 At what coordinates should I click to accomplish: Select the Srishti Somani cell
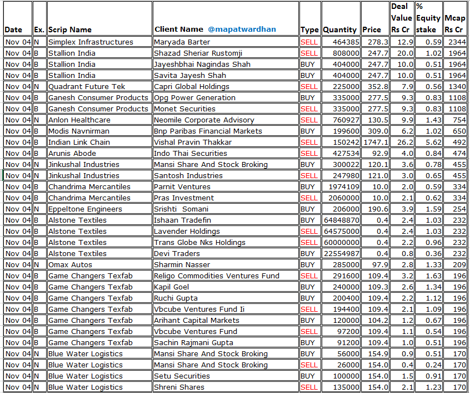[226, 209]
